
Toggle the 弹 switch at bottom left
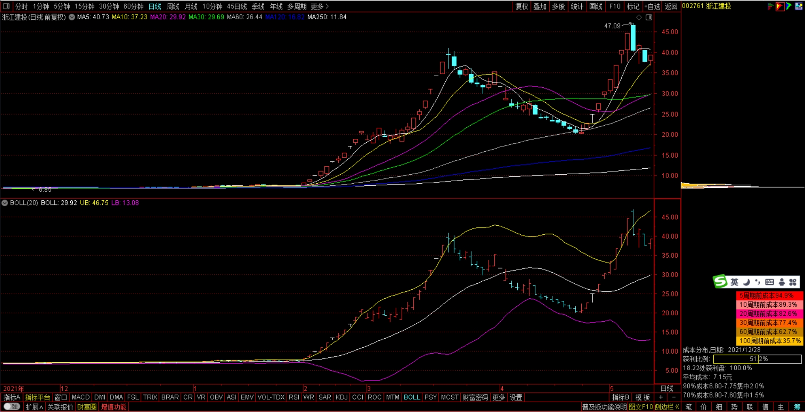click(12, 407)
